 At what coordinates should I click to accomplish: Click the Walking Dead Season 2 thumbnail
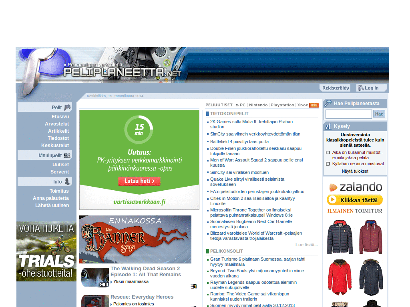[95, 277]
